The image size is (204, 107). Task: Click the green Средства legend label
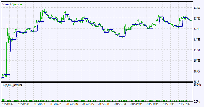[17, 4]
